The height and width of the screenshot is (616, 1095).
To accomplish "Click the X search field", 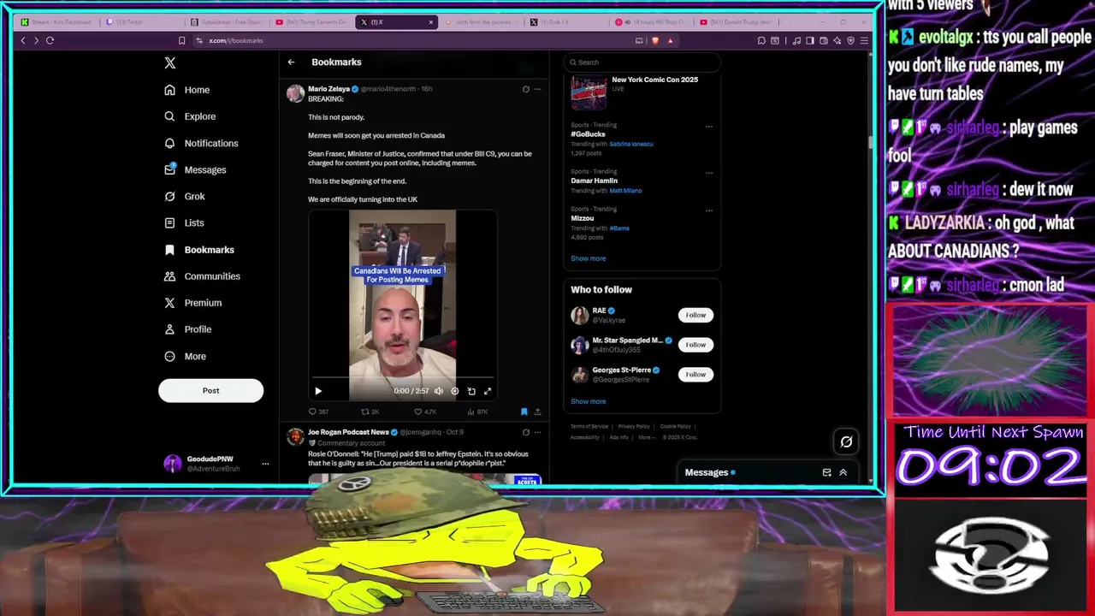I will [642, 62].
